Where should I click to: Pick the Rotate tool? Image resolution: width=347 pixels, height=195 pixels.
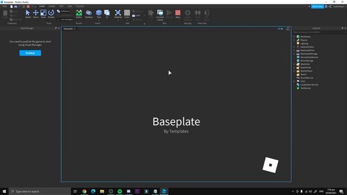pos(51,14)
